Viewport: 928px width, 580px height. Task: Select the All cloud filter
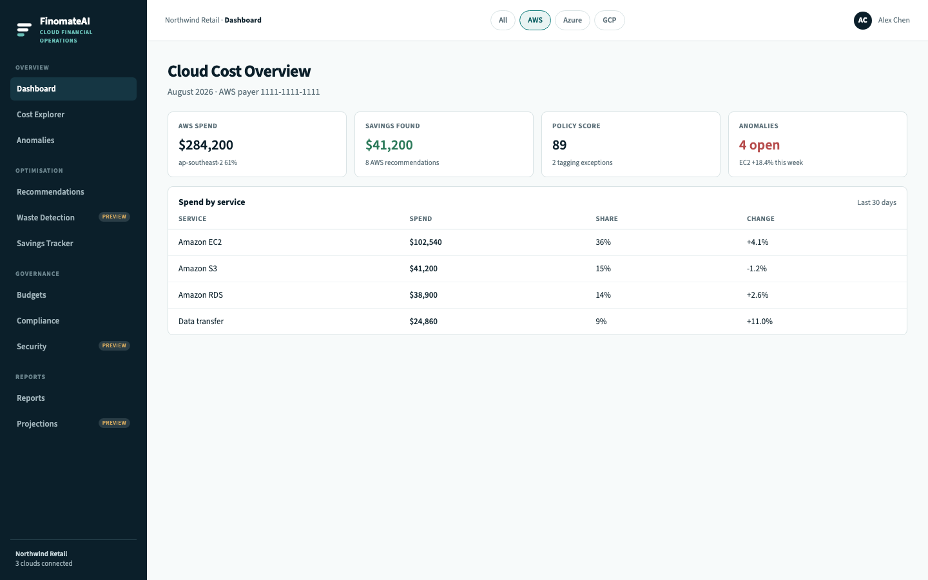pyautogui.click(x=503, y=21)
